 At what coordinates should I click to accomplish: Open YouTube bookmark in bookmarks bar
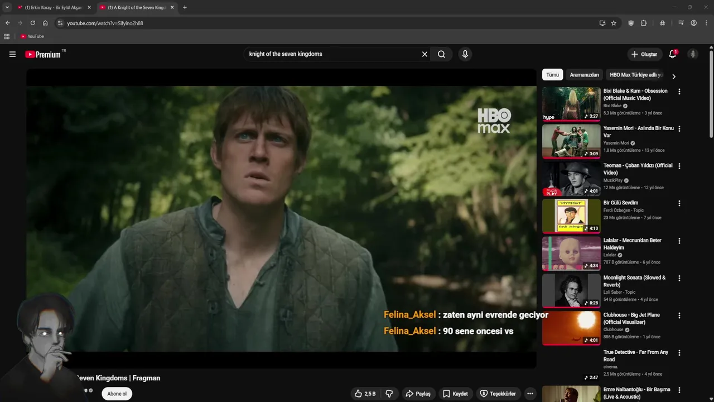pyautogui.click(x=32, y=36)
